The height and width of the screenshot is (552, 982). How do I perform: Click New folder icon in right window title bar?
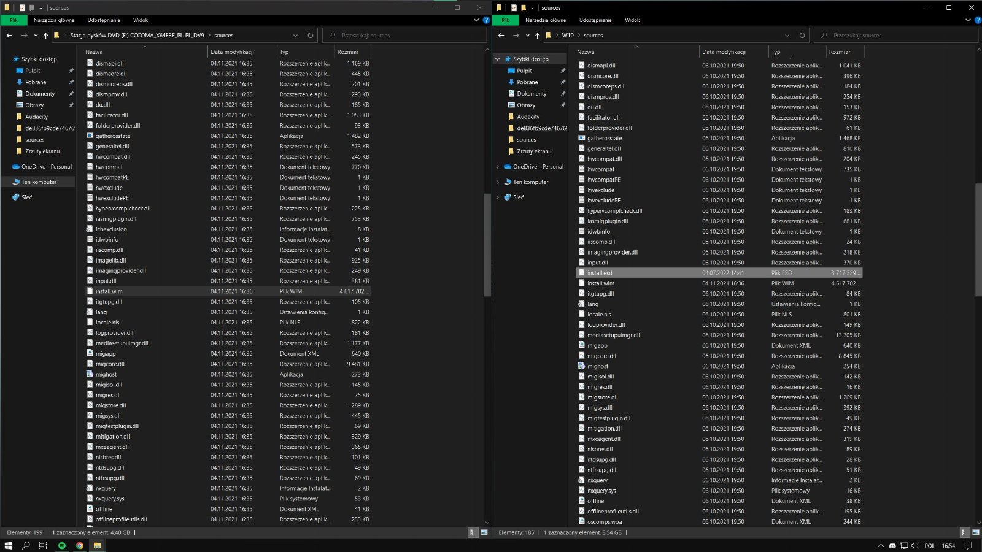pyautogui.click(x=524, y=8)
